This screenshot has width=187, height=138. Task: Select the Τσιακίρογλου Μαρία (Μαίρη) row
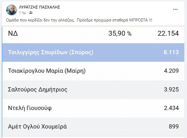coord(93,71)
